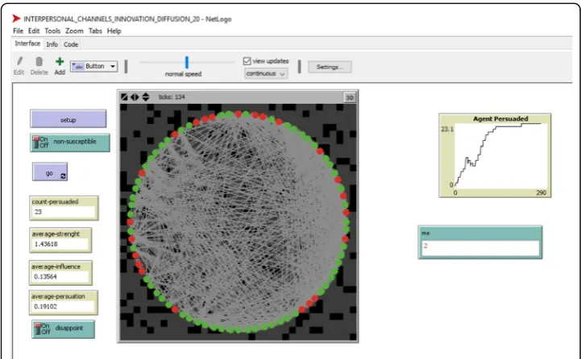The height and width of the screenshot is (359, 581).
Task: Open the continuous update mode dropdown
Action: coord(266,73)
